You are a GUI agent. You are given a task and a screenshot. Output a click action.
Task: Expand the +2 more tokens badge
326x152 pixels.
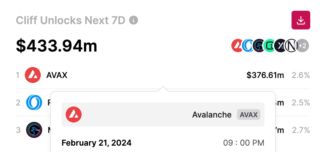click(303, 46)
